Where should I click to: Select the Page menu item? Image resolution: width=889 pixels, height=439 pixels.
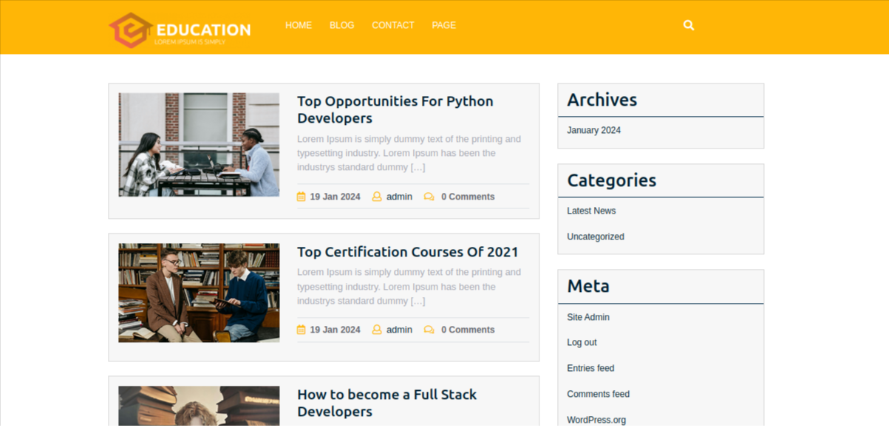(x=443, y=25)
